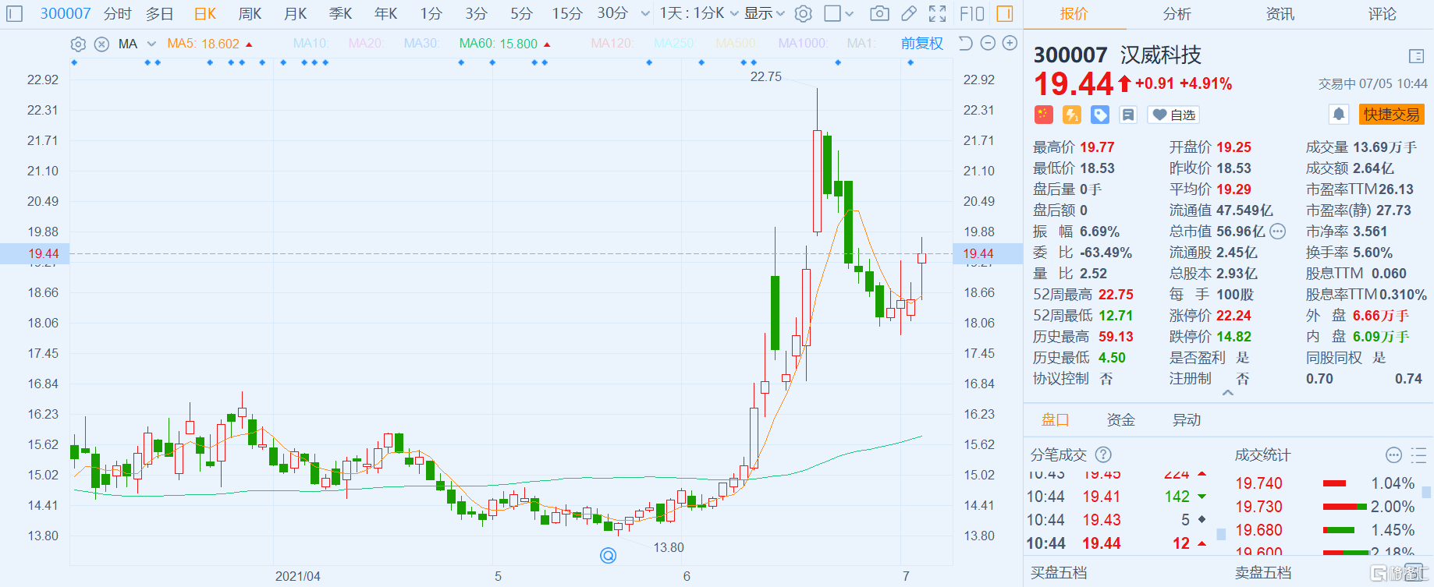Screen dimensions: 1434x587
Task: Toggle the left sidebar panel icon
Action: 15,13
